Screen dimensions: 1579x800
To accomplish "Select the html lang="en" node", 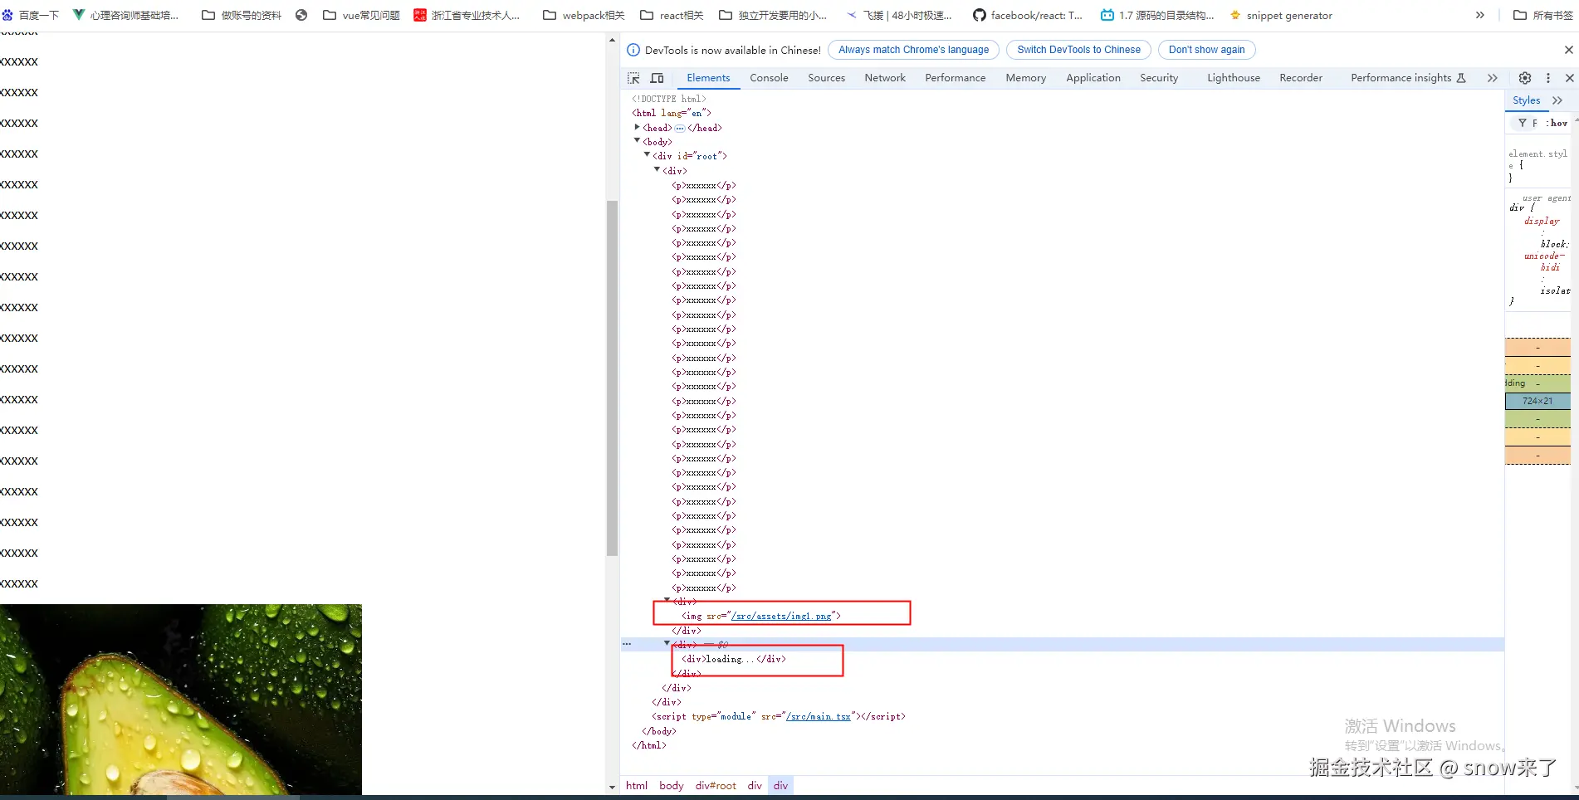I will 671,113.
